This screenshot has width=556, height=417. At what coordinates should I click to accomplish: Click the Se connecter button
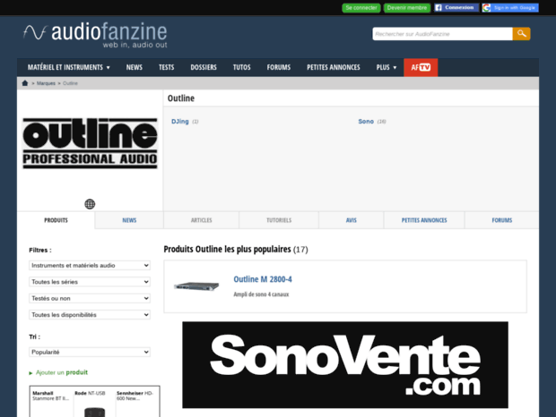361,8
